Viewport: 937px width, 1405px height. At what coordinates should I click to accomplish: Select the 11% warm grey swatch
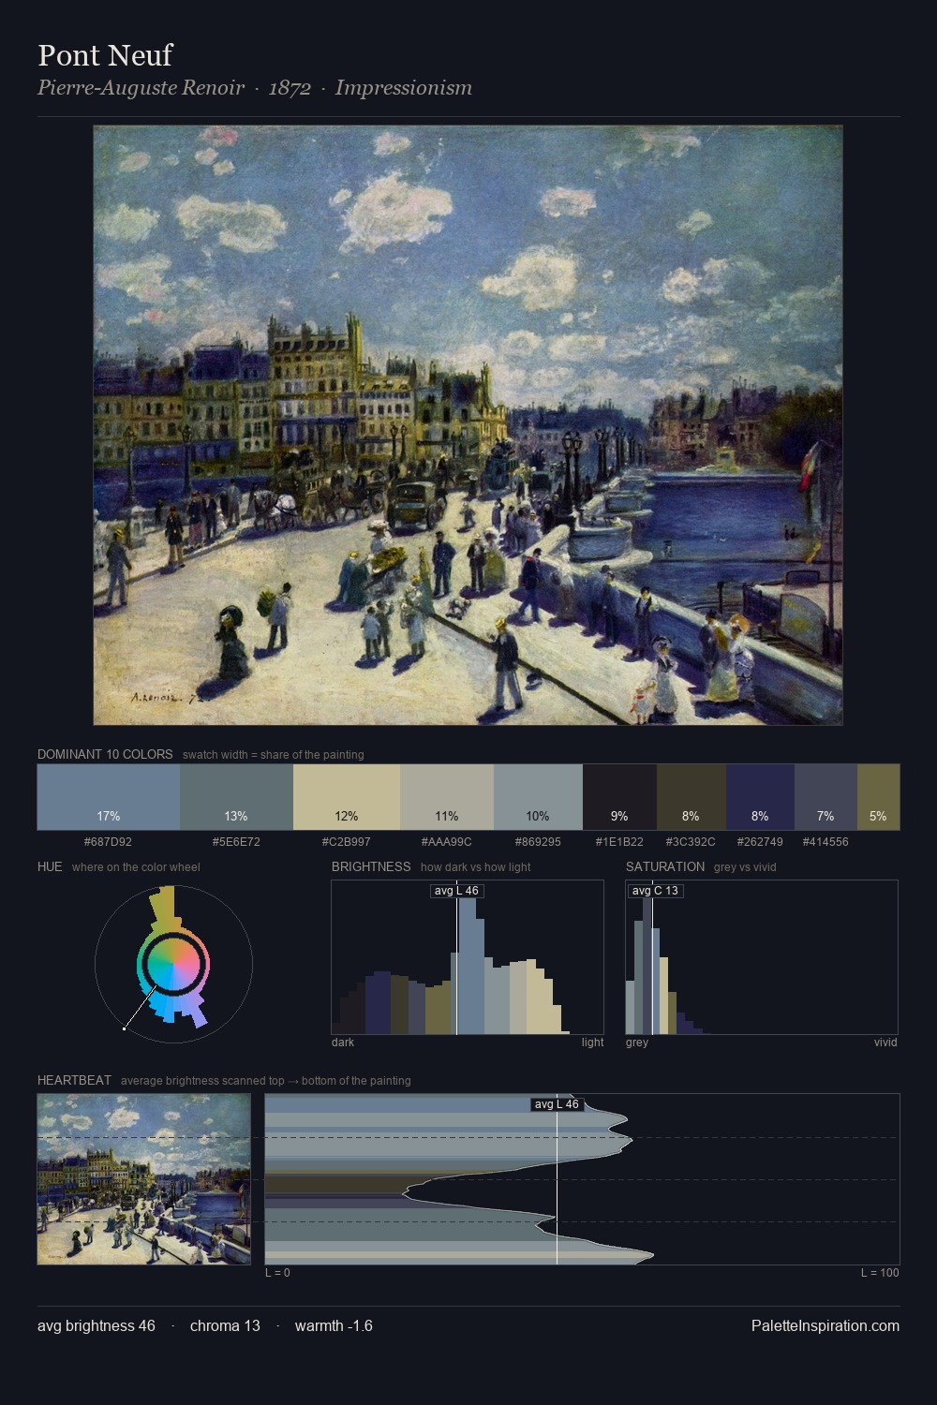447,797
